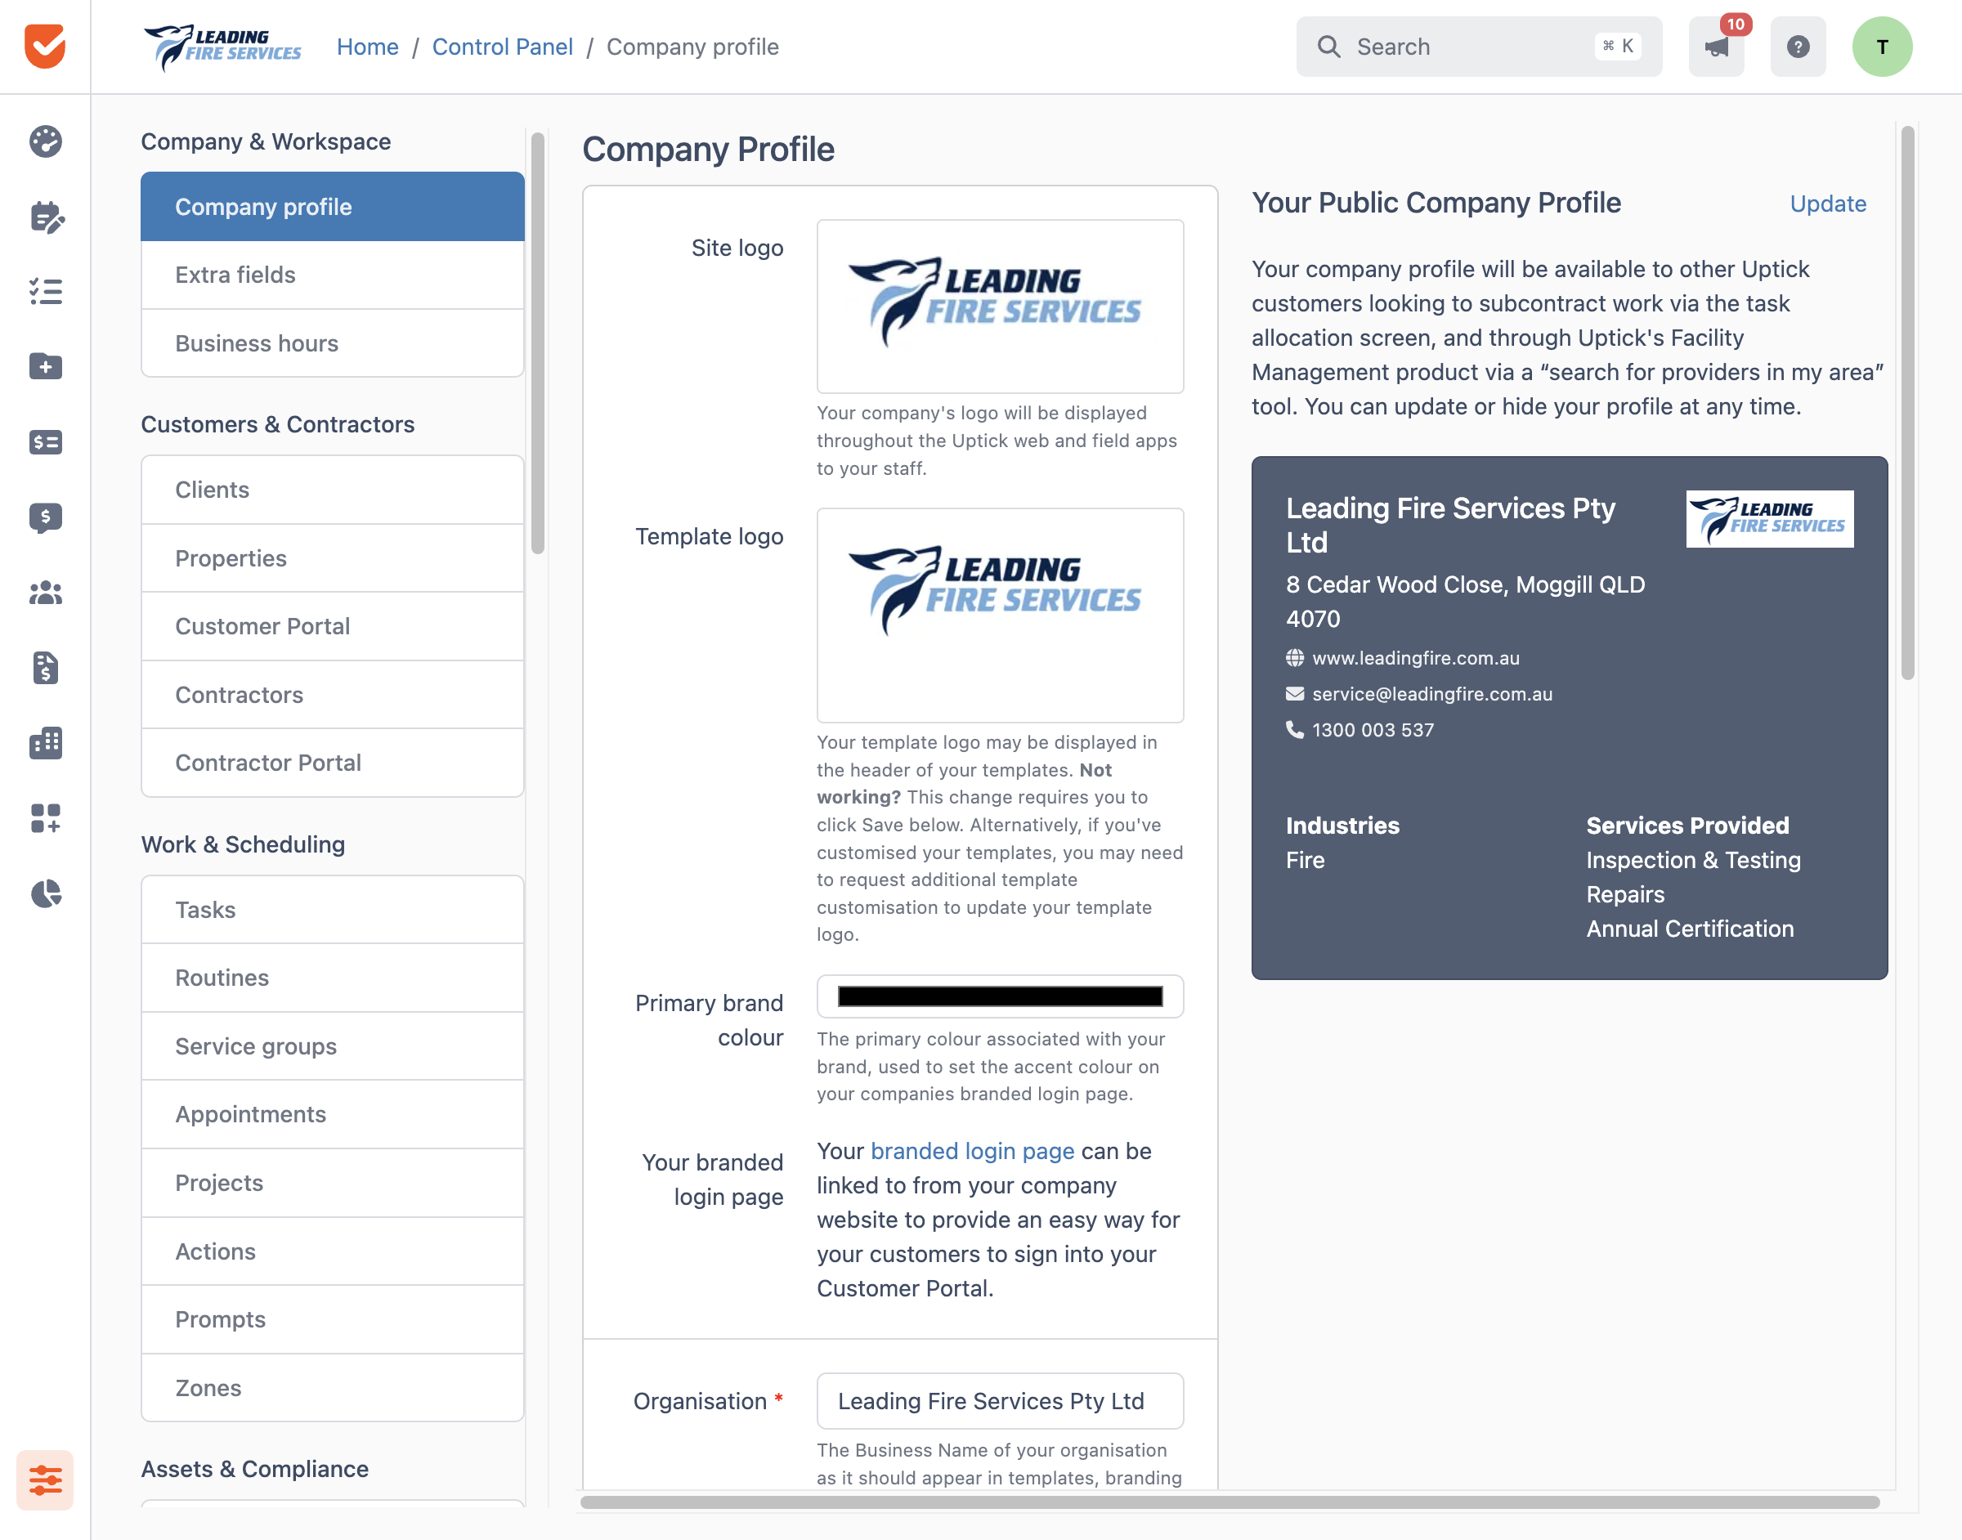Screen dimensions: 1962x1540
Task: Open the green T user avatar
Action: pyautogui.click(x=1882, y=47)
